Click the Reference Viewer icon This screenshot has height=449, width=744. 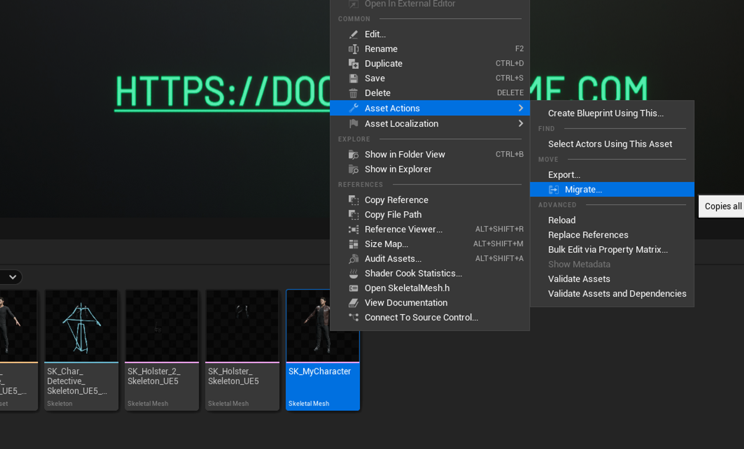[x=353, y=229]
